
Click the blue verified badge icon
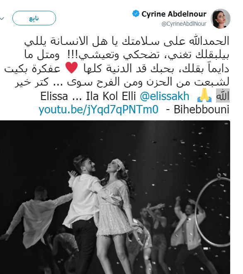136,14
